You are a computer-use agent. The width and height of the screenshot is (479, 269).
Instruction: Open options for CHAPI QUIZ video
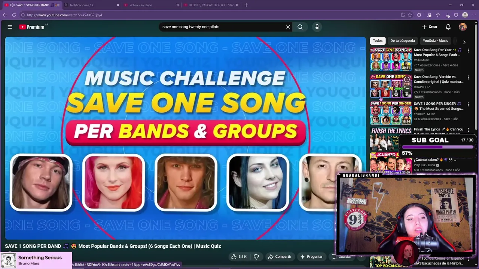pyautogui.click(x=468, y=77)
